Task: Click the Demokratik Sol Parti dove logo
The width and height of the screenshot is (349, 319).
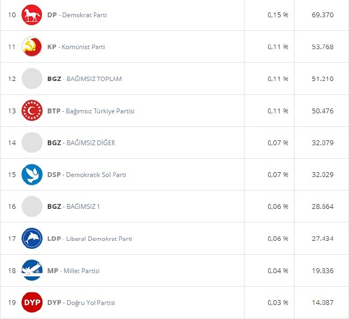Action: 32,174
